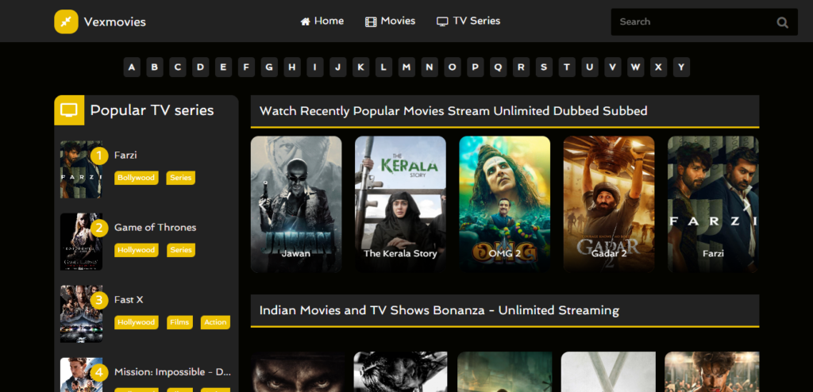Filter titles by letter B
813x392 pixels.
click(x=155, y=67)
